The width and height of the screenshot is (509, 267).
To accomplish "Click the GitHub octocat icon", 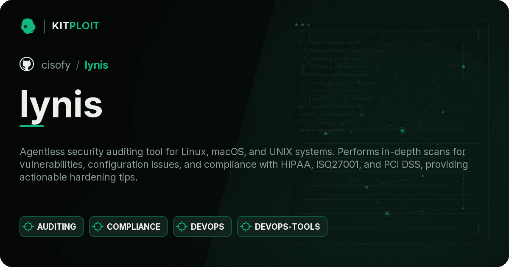I will pos(27,64).
